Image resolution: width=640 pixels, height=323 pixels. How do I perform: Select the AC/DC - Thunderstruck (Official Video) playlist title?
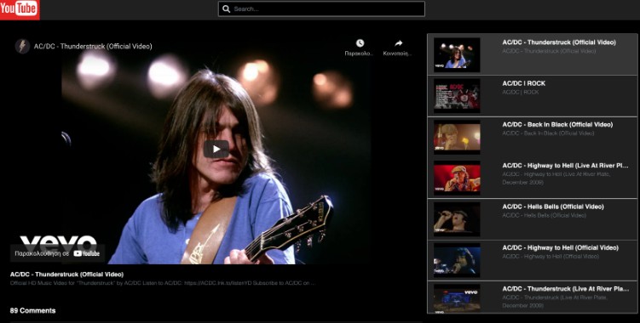tap(559, 42)
